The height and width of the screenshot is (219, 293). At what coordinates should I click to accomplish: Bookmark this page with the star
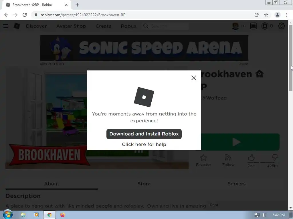(266, 15)
